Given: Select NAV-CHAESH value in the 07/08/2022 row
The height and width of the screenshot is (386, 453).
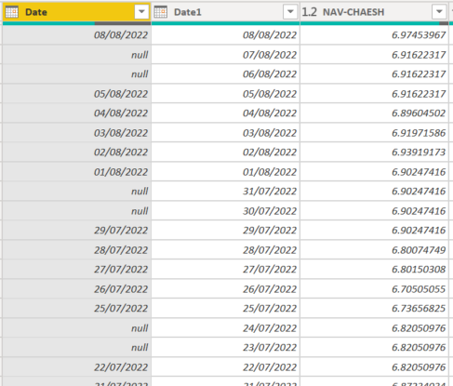Looking at the screenshot, I should pos(374,55).
